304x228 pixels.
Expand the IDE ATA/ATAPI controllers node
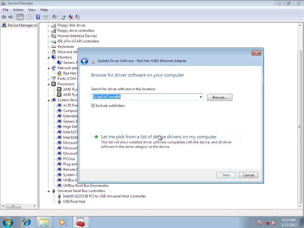click(48, 42)
